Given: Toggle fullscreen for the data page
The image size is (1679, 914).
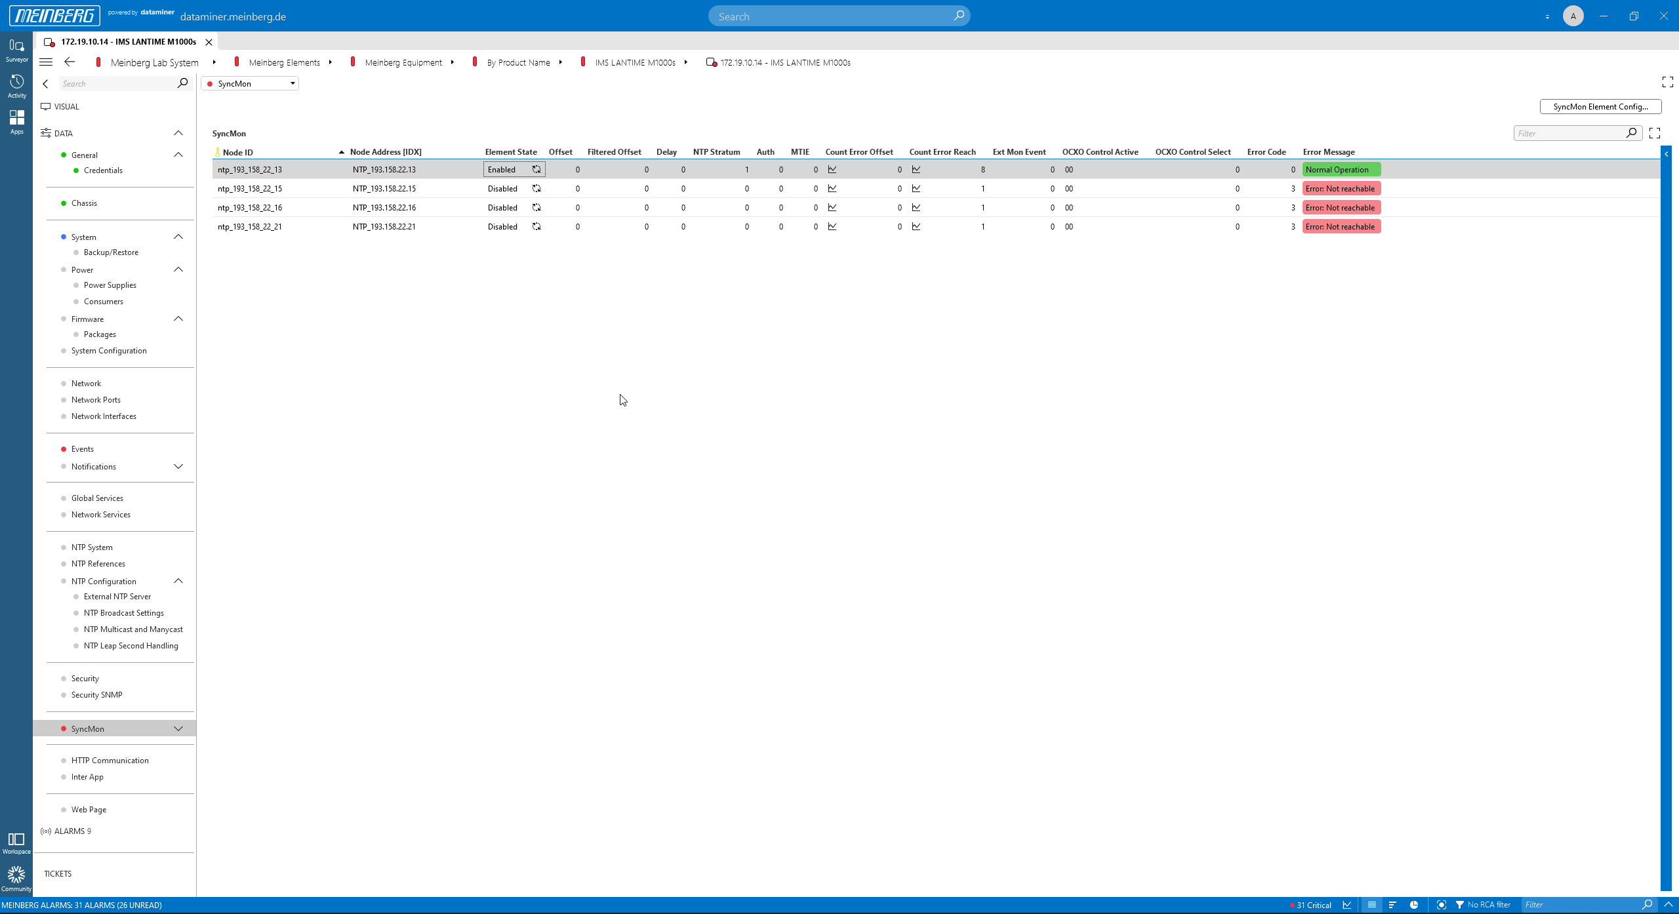Looking at the screenshot, I should (x=1668, y=82).
